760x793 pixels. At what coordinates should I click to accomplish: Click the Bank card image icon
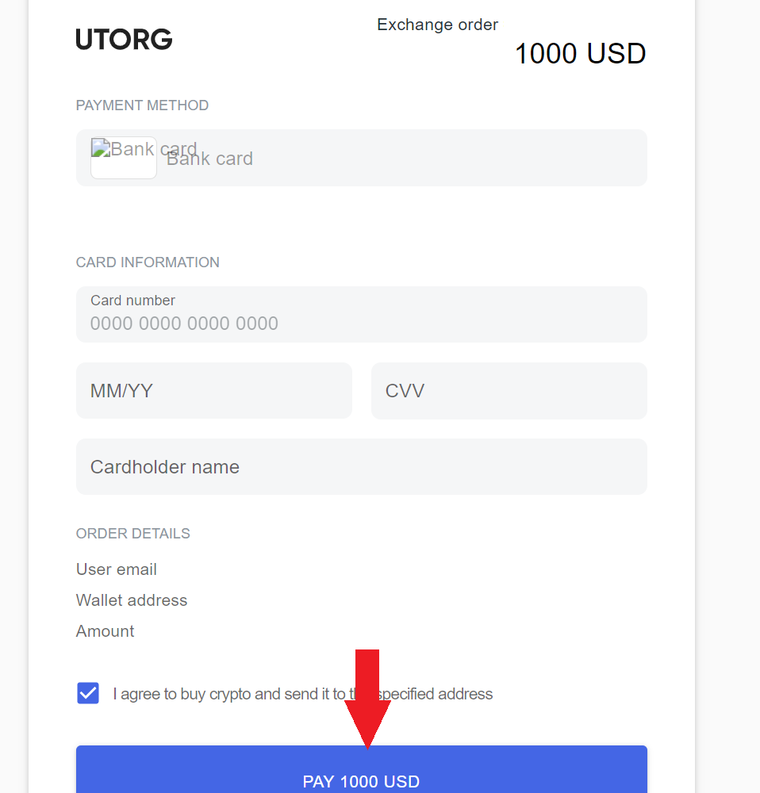[123, 157]
